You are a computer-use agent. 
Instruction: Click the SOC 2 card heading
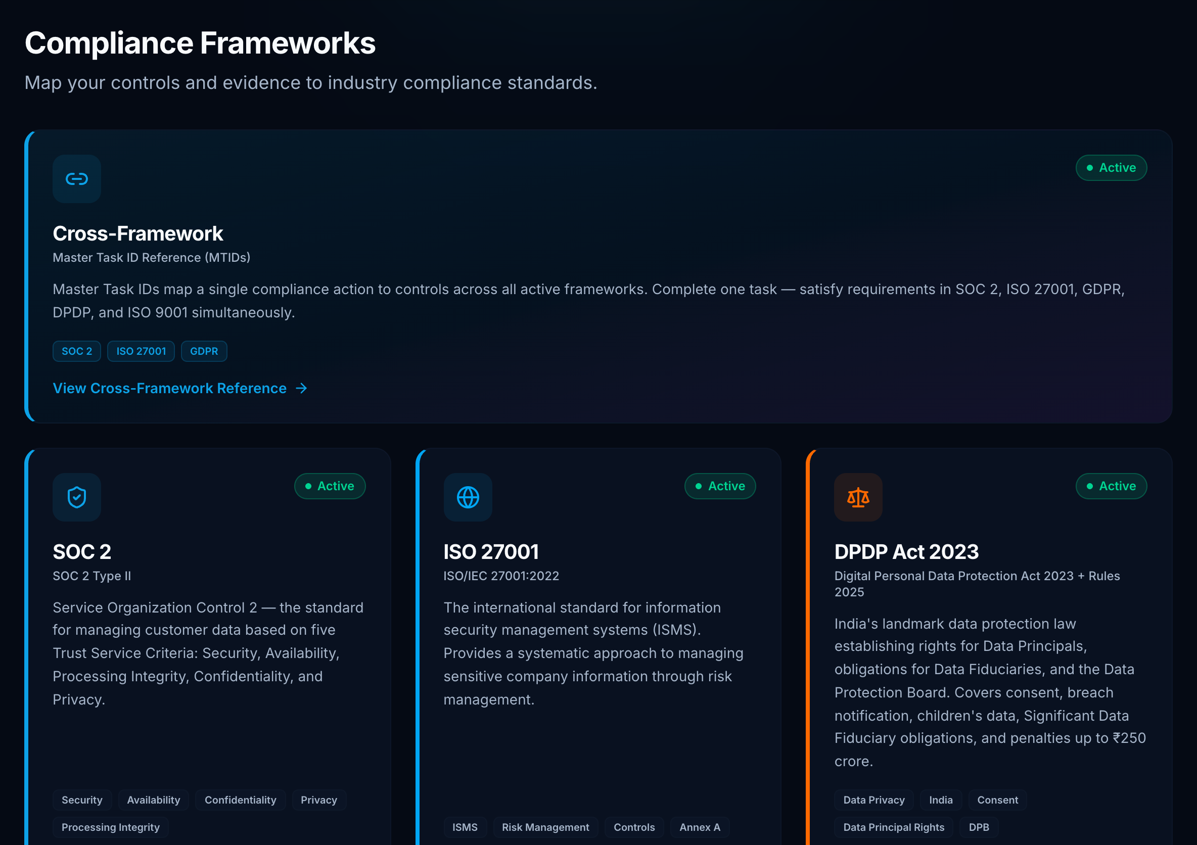(x=82, y=551)
